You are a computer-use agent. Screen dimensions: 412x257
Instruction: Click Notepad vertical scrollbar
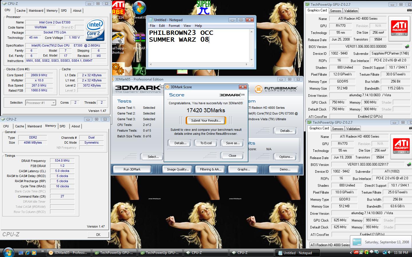pyautogui.click(x=251, y=46)
